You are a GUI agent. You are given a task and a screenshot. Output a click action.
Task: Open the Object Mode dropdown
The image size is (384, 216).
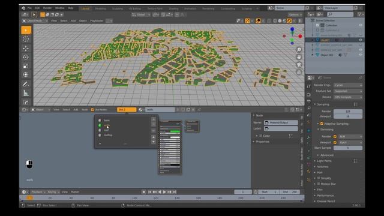tap(35, 21)
